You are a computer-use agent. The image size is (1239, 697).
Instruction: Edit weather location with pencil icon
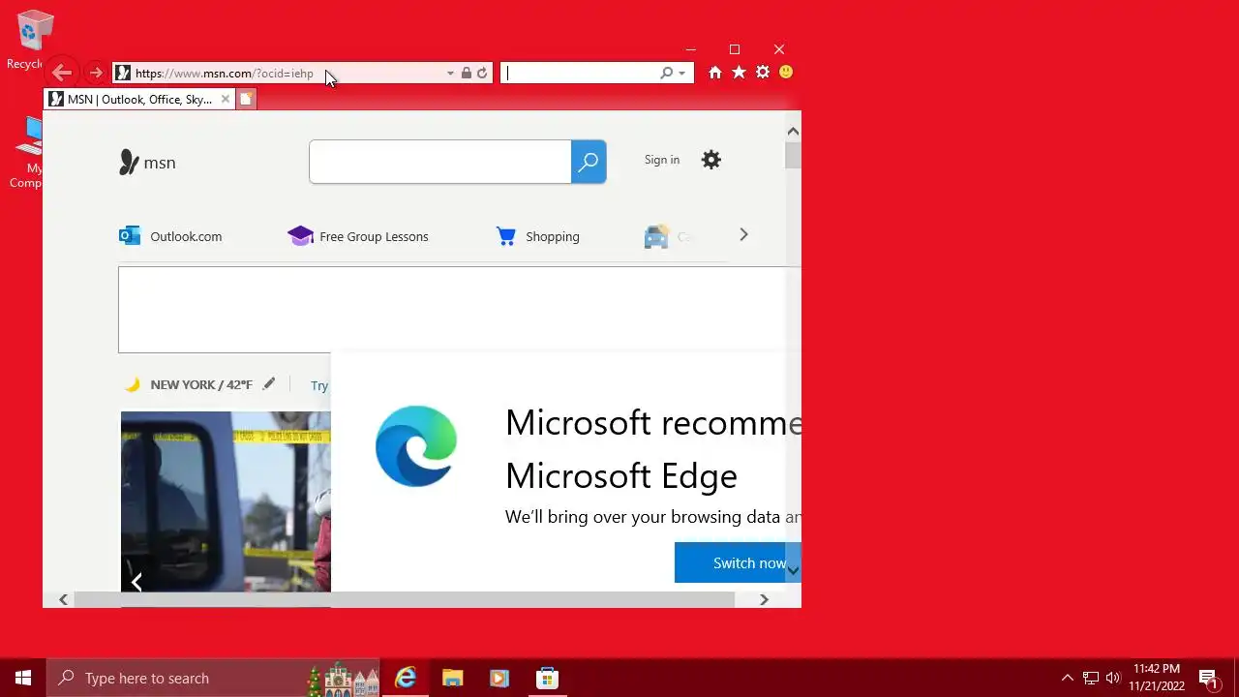click(269, 384)
